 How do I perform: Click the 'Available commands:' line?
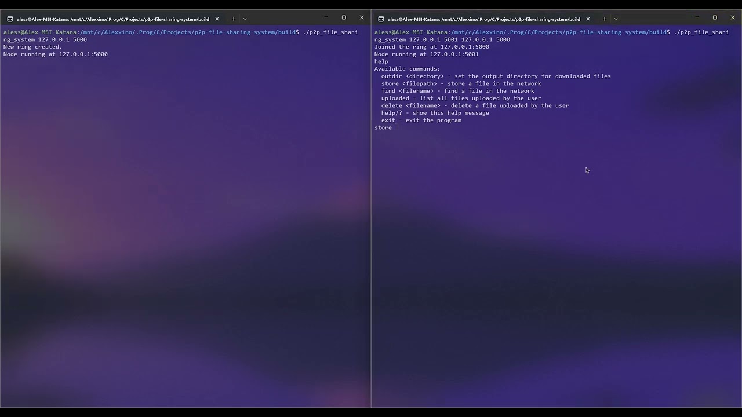(x=407, y=69)
